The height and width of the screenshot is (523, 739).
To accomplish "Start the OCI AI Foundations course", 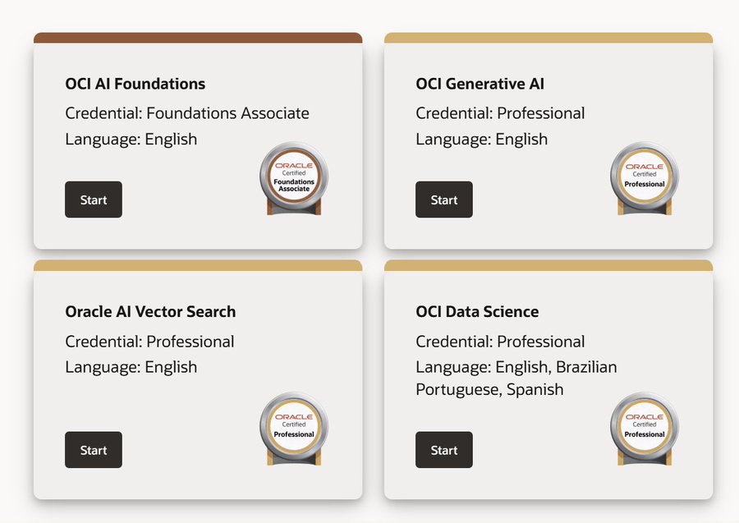I will 93,200.
